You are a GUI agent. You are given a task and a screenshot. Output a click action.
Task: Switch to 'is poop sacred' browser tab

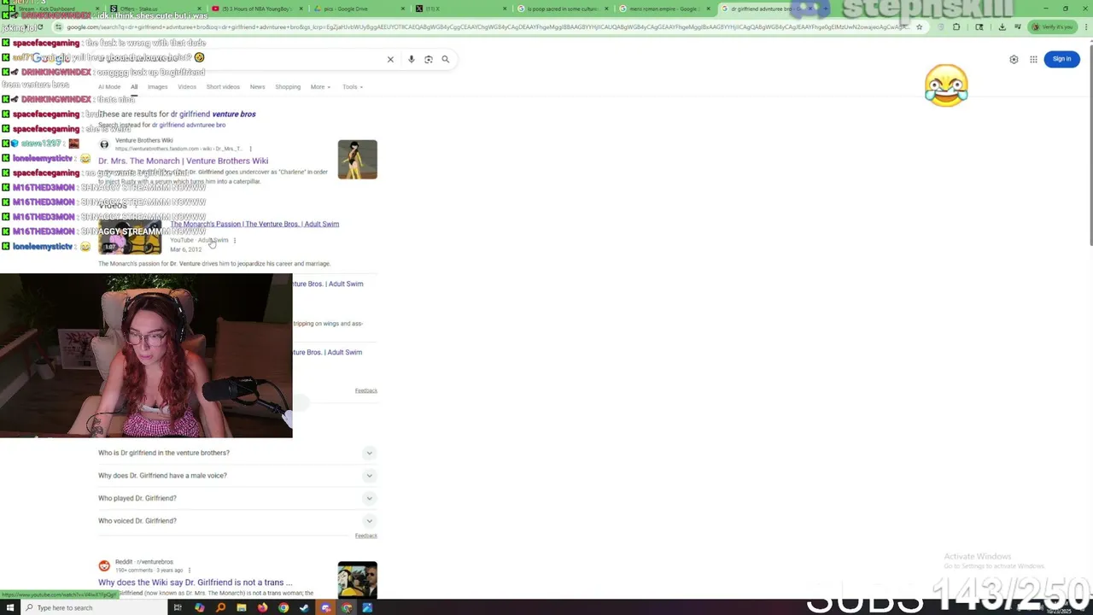[x=562, y=9]
